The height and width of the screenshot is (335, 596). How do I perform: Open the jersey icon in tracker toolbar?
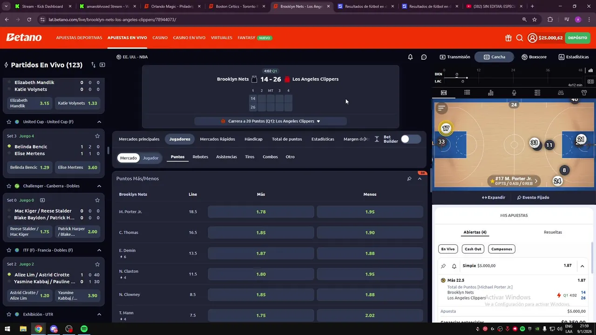pos(584,93)
